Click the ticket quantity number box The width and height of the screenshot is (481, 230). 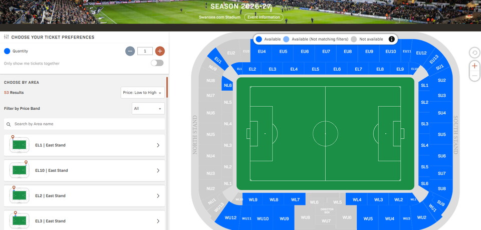pos(145,51)
